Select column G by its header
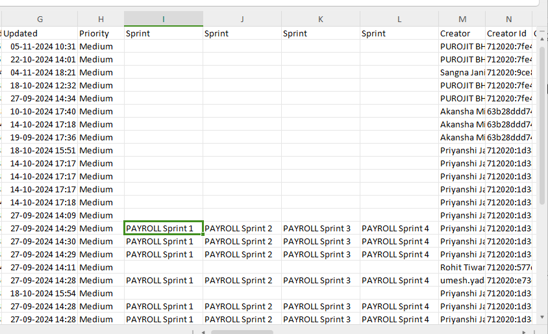 40,19
